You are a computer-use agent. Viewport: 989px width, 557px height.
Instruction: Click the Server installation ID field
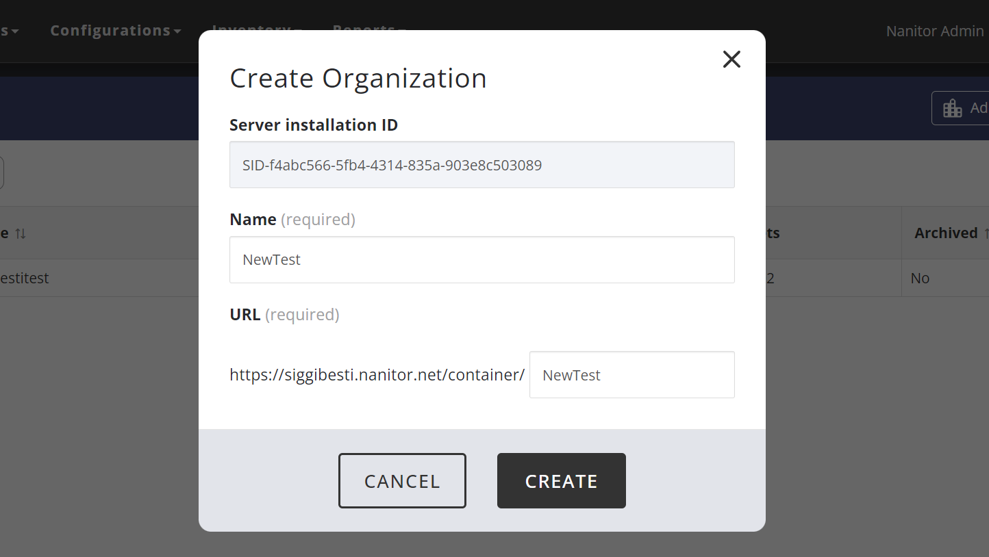pyautogui.click(x=481, y=165)
